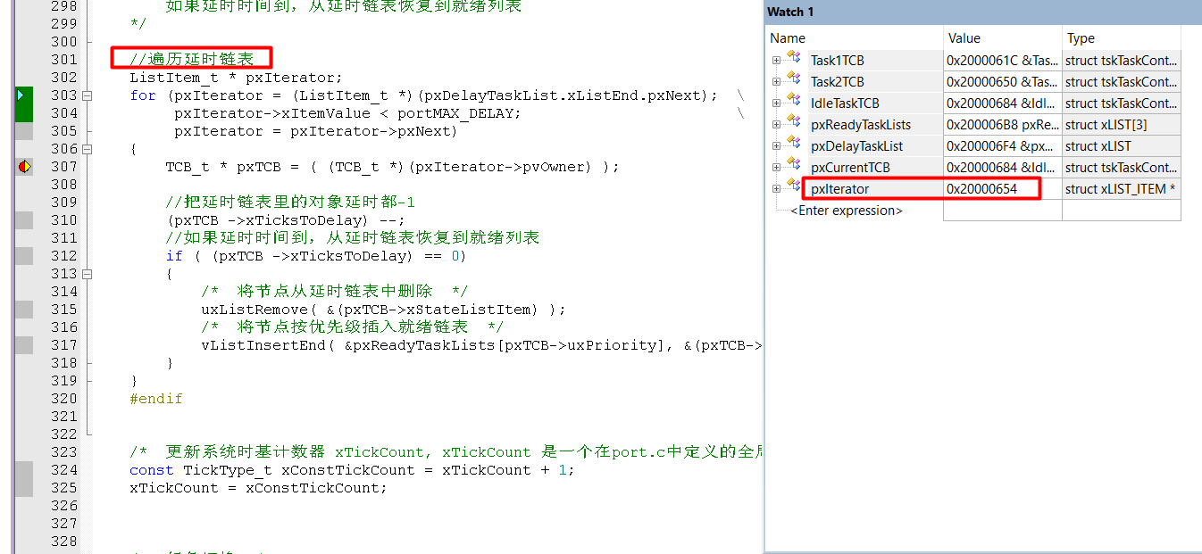Click the current execution arrow at line 303
Image resolution: width=1202 pixels, height=554 pixels.
pyautogui.click(x=21, y=95)
